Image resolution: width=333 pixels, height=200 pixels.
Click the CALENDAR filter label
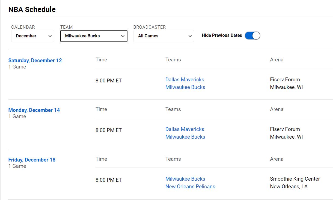tap(23, 27)
